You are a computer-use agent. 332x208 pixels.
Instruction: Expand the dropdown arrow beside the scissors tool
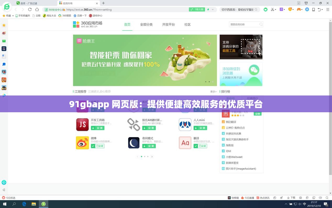tap(275, 9)
